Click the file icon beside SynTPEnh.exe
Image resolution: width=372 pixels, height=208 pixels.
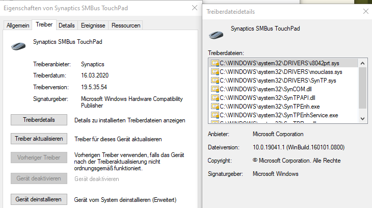click(215, 107)
